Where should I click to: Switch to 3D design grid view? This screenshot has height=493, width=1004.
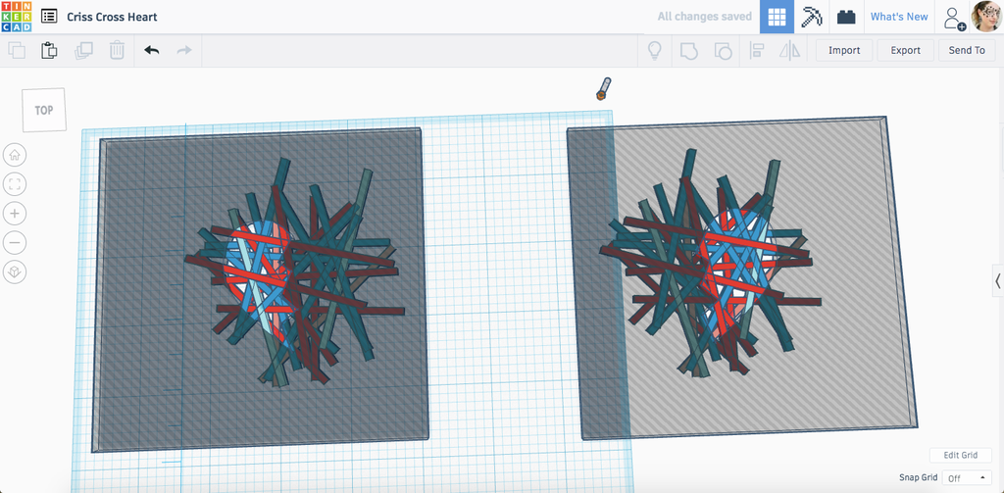[777, 17]
